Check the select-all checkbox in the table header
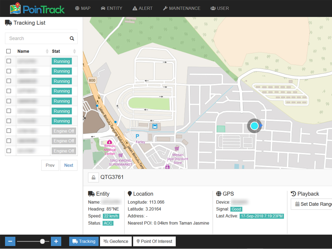This screenshot has height=249, width=332. pos(9,51)
